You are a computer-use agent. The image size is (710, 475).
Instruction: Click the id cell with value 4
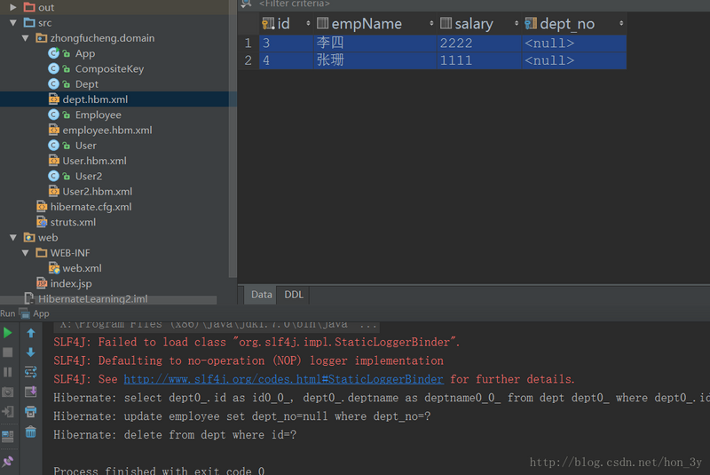click(x=286, y=60)
